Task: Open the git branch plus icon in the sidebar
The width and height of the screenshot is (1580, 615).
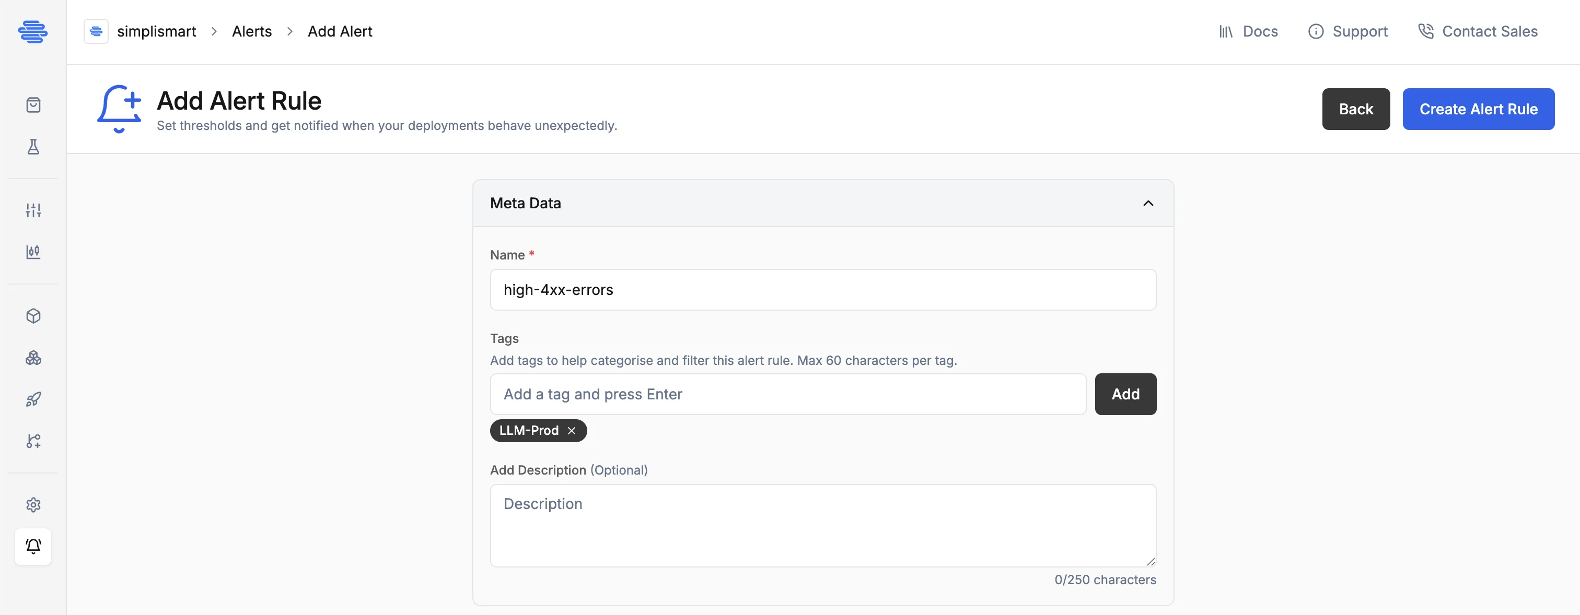Action: point(33,441)
